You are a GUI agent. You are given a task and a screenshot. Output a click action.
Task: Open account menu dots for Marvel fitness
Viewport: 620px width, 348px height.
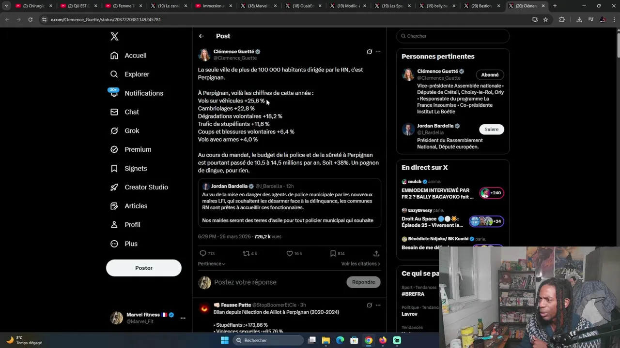[x=183, y=318]
